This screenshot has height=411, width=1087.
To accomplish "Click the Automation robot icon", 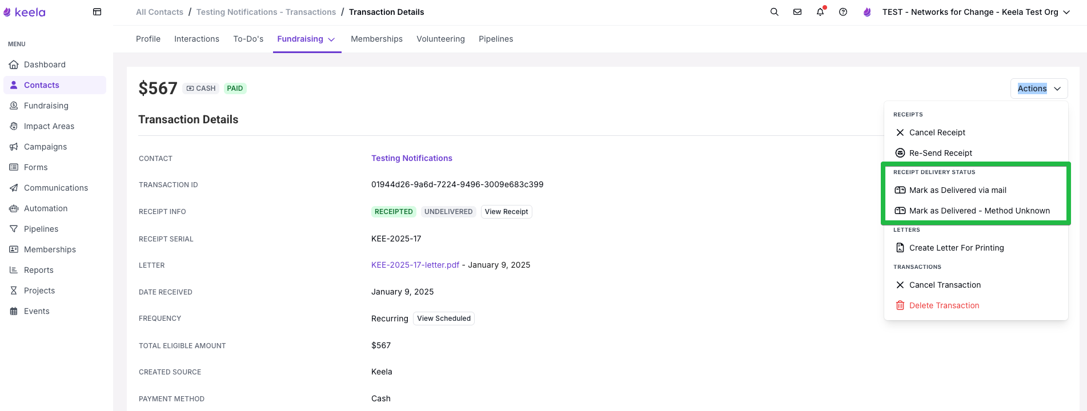I will coord(14,208).
